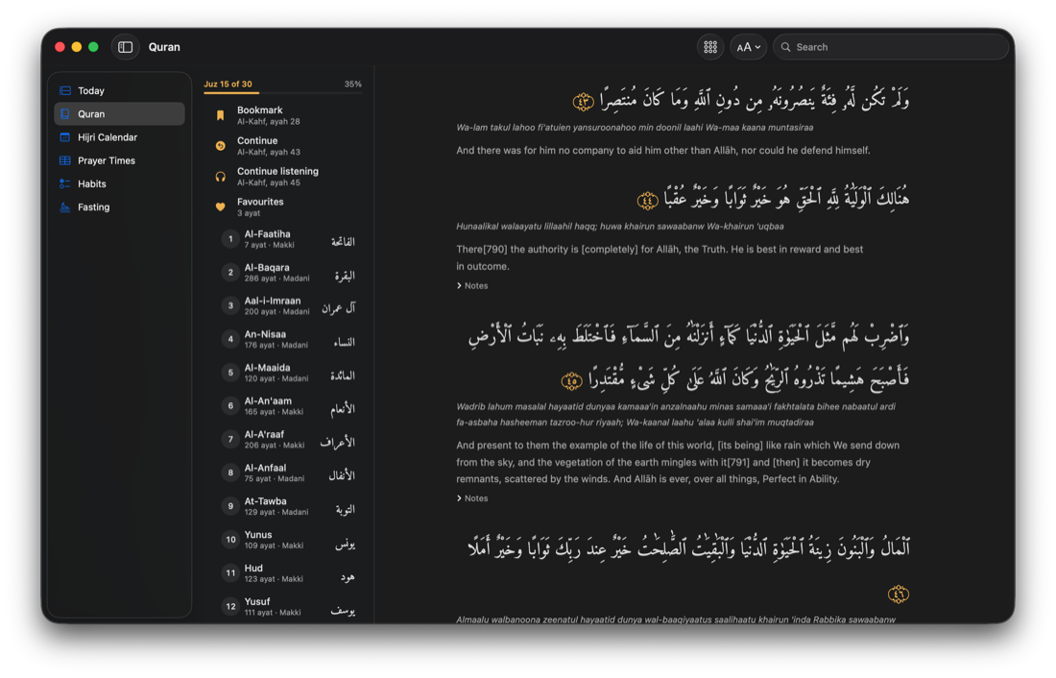Click the Quran window title
This screenshot has width=1056, height=678.
click(164, 47)
